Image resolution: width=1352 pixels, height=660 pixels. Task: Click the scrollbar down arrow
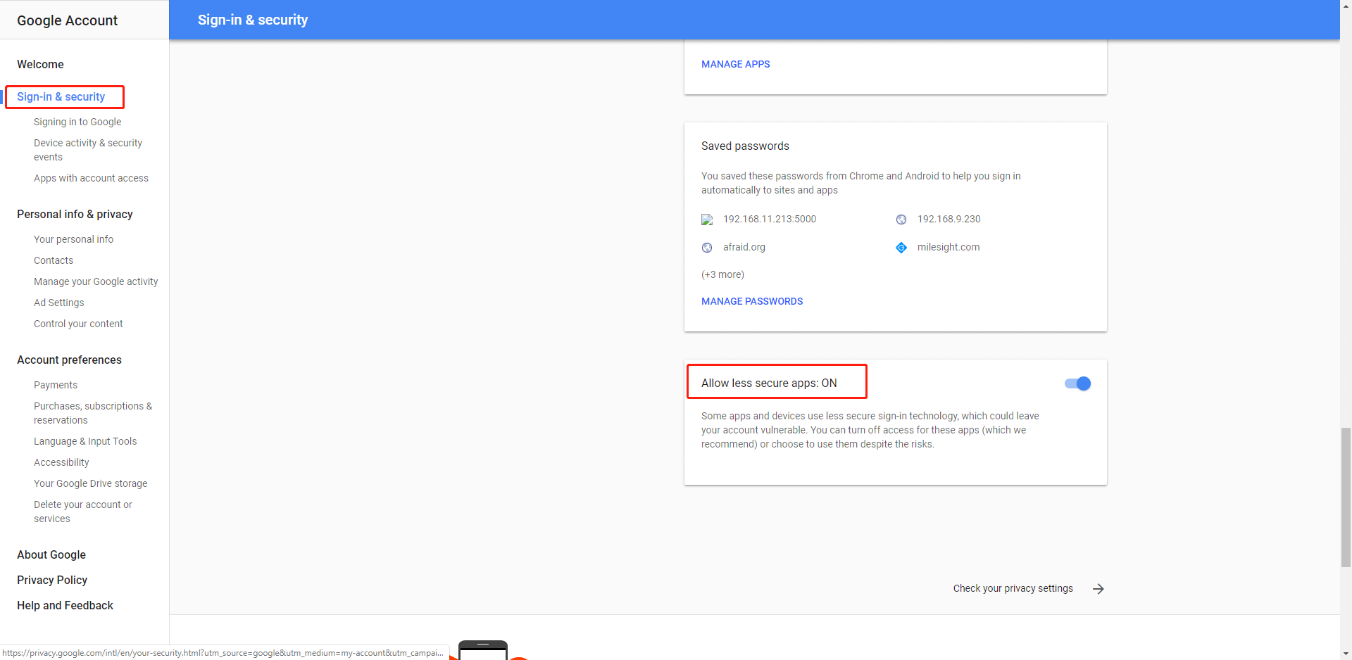pyautogui.click(x=1346, y=654)
